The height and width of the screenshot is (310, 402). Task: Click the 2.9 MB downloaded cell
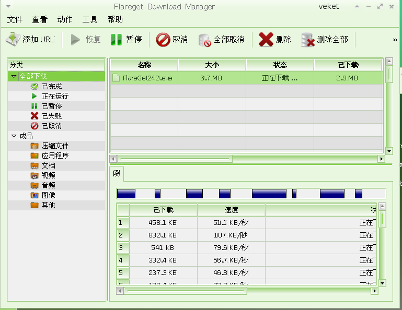[347, 78]
